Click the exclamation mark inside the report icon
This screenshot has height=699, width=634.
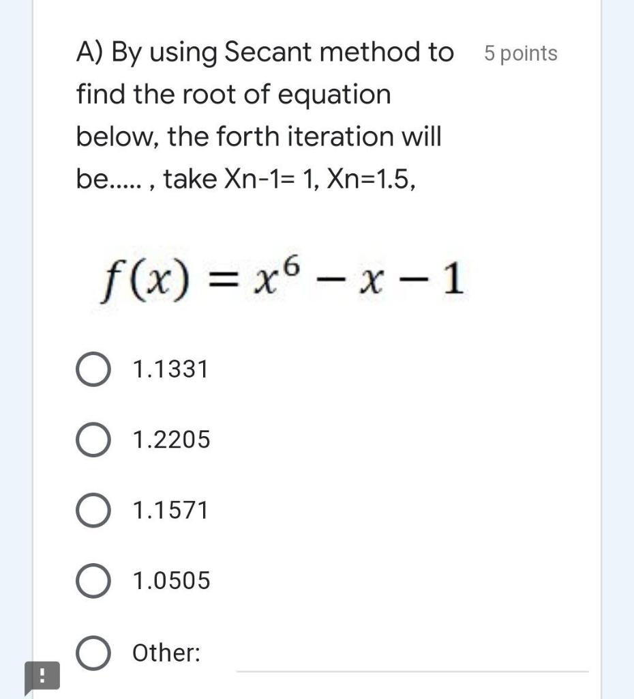tap(42, 676)
